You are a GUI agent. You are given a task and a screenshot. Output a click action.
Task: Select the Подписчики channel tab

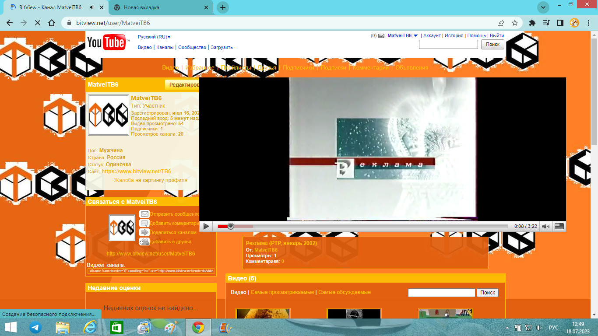point(299,68)
